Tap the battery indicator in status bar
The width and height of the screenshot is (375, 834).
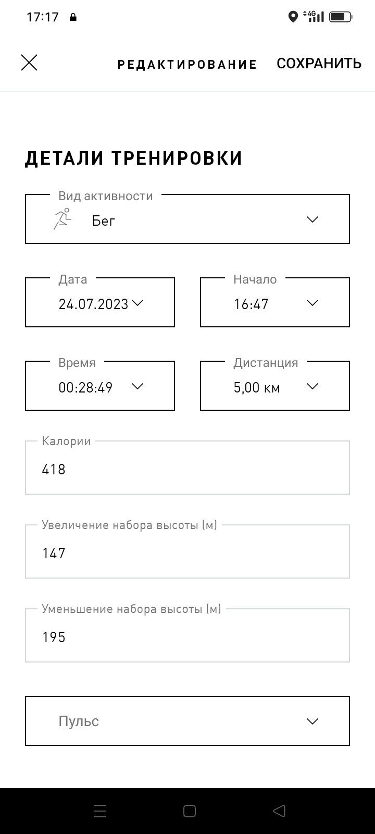click(x=341, y=17)
